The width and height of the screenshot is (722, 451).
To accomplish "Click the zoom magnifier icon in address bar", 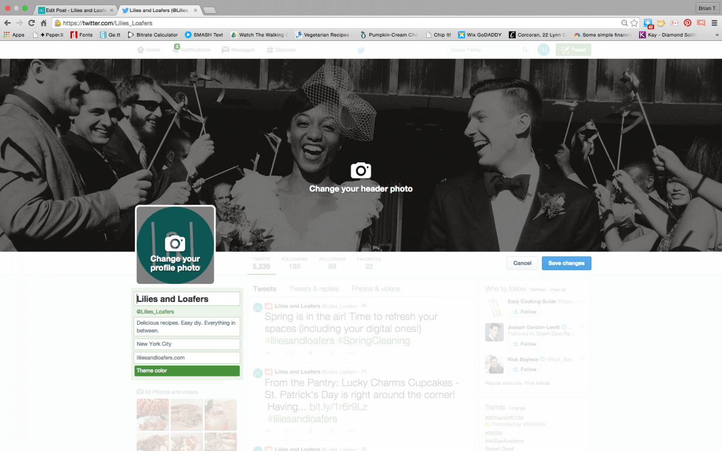I will [x=625, y=23].
